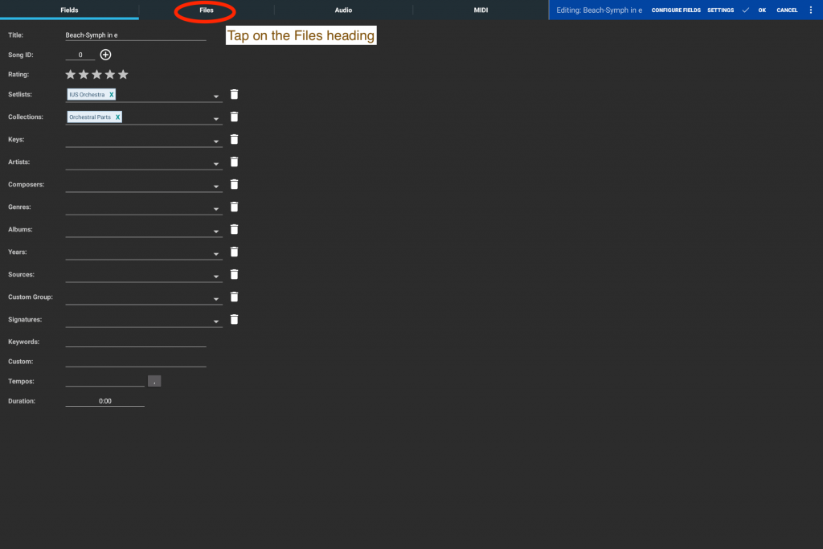The width and height of the screenshot is (823, 549).
Task: Remove IUS Orchestra tag with X
Action: pos(111,95)
